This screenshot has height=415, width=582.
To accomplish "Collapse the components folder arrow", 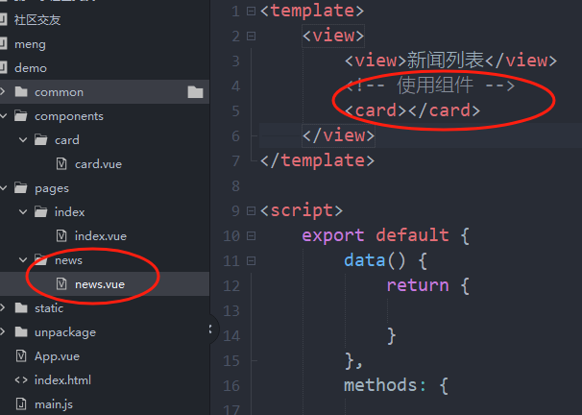I will click(x=5, y=116).
